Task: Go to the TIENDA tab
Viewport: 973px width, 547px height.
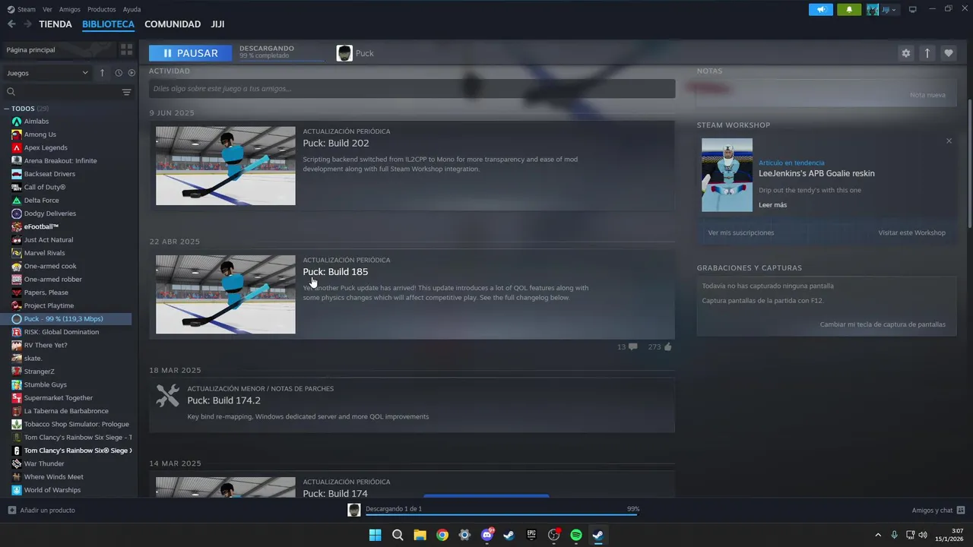Action: (55, 24)
